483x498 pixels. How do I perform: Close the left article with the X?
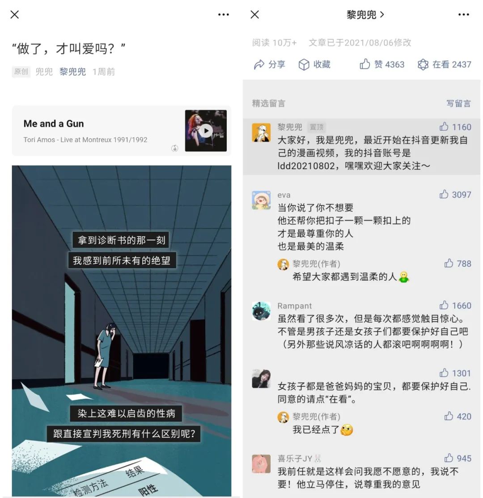pos(15,15)
